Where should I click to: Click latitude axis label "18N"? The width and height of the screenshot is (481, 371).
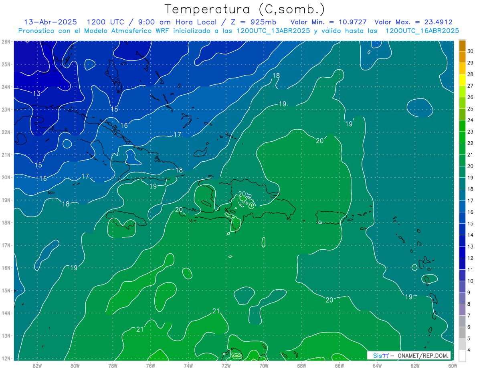tap(6, 223)
